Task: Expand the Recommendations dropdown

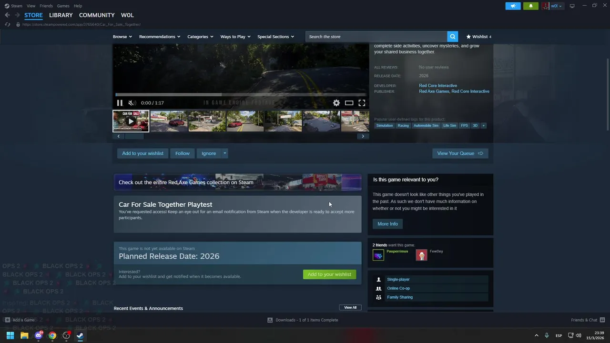Action: 160,37
